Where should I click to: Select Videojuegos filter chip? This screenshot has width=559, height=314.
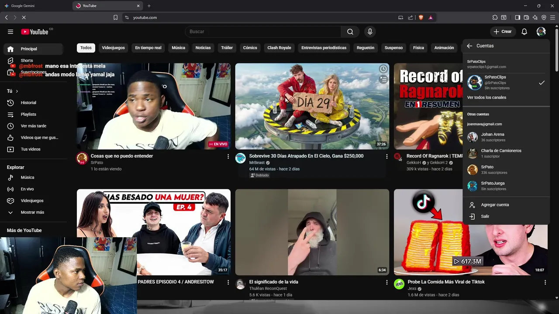113,48
